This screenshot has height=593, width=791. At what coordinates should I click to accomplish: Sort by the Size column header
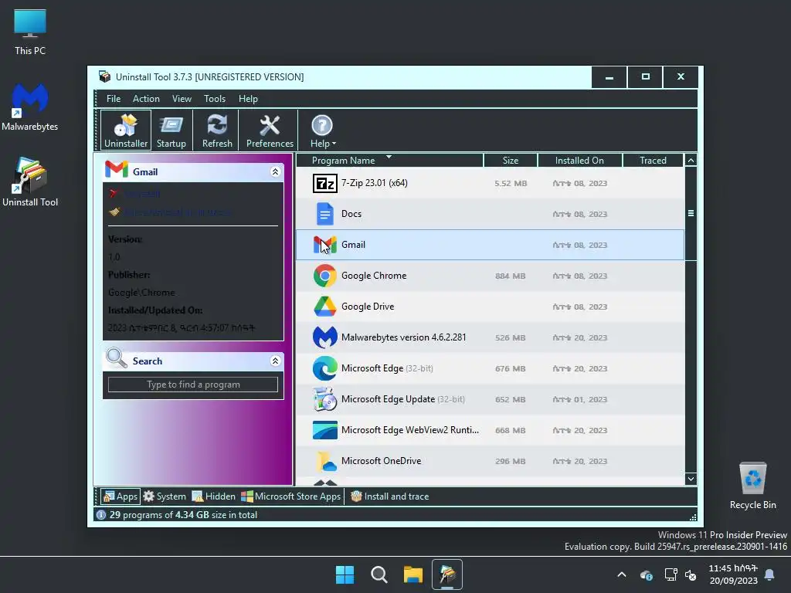click(510, 161)
